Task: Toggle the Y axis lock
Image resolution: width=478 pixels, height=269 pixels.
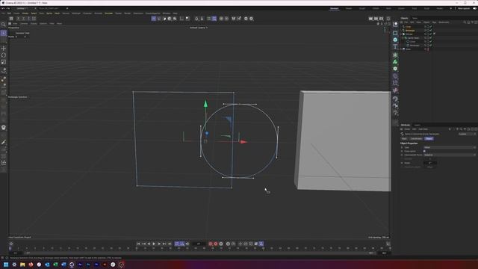Action: [23, 19]
